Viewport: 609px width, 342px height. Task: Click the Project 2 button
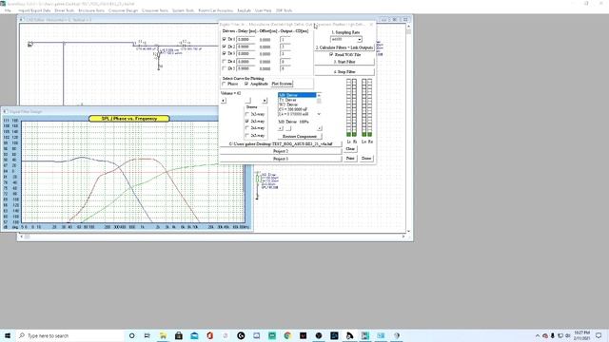pos(281,151)
